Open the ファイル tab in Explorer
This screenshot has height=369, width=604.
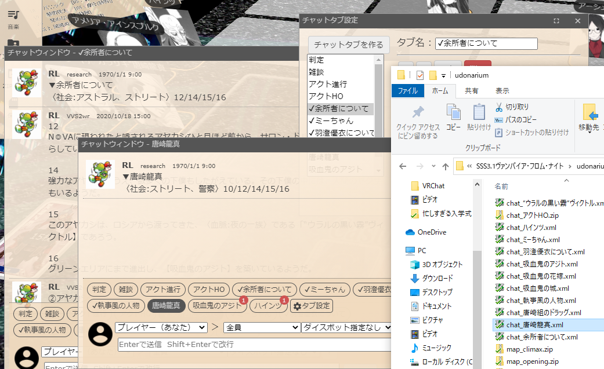408,91
